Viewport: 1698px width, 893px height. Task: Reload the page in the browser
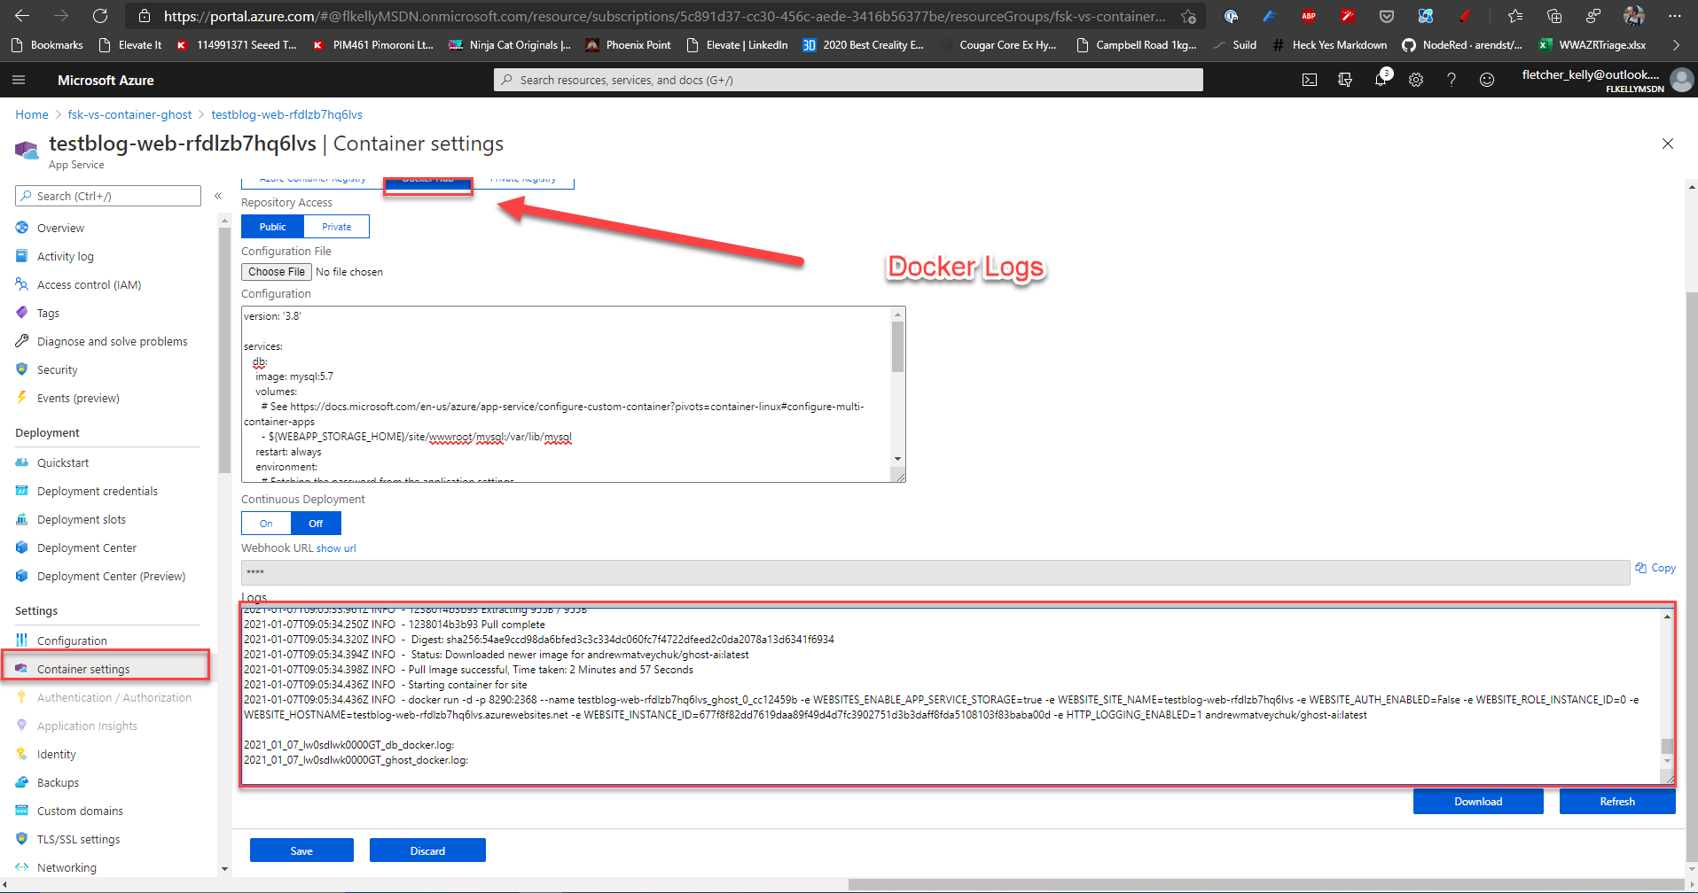100,16
